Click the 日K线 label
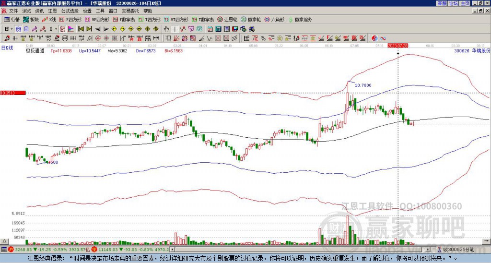 point(7,48)
